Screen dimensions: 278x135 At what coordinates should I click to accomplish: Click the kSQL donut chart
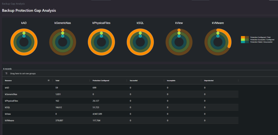(x=140, y=42)
